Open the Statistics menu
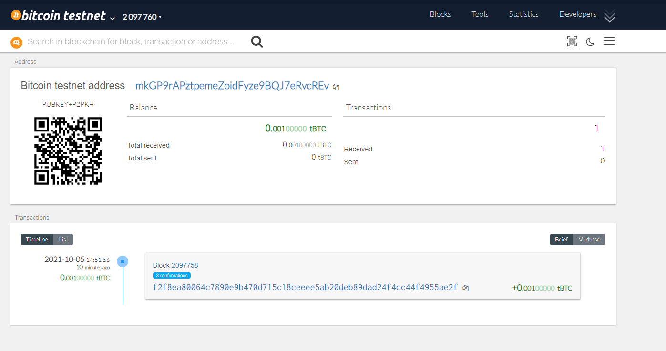The image size is (666, 351). click(x=523, y=14)
